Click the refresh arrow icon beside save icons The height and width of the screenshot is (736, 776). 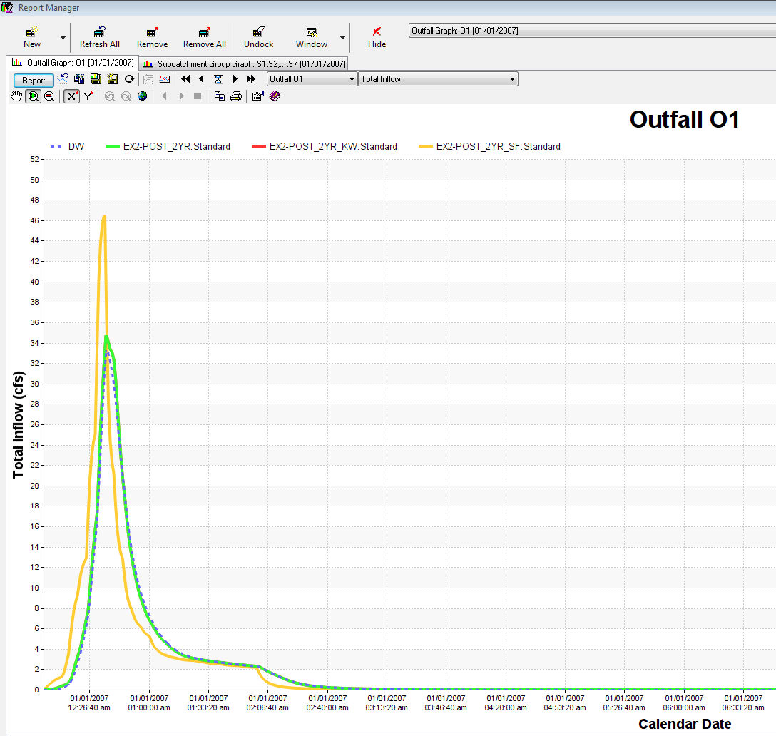pos(129,79)
